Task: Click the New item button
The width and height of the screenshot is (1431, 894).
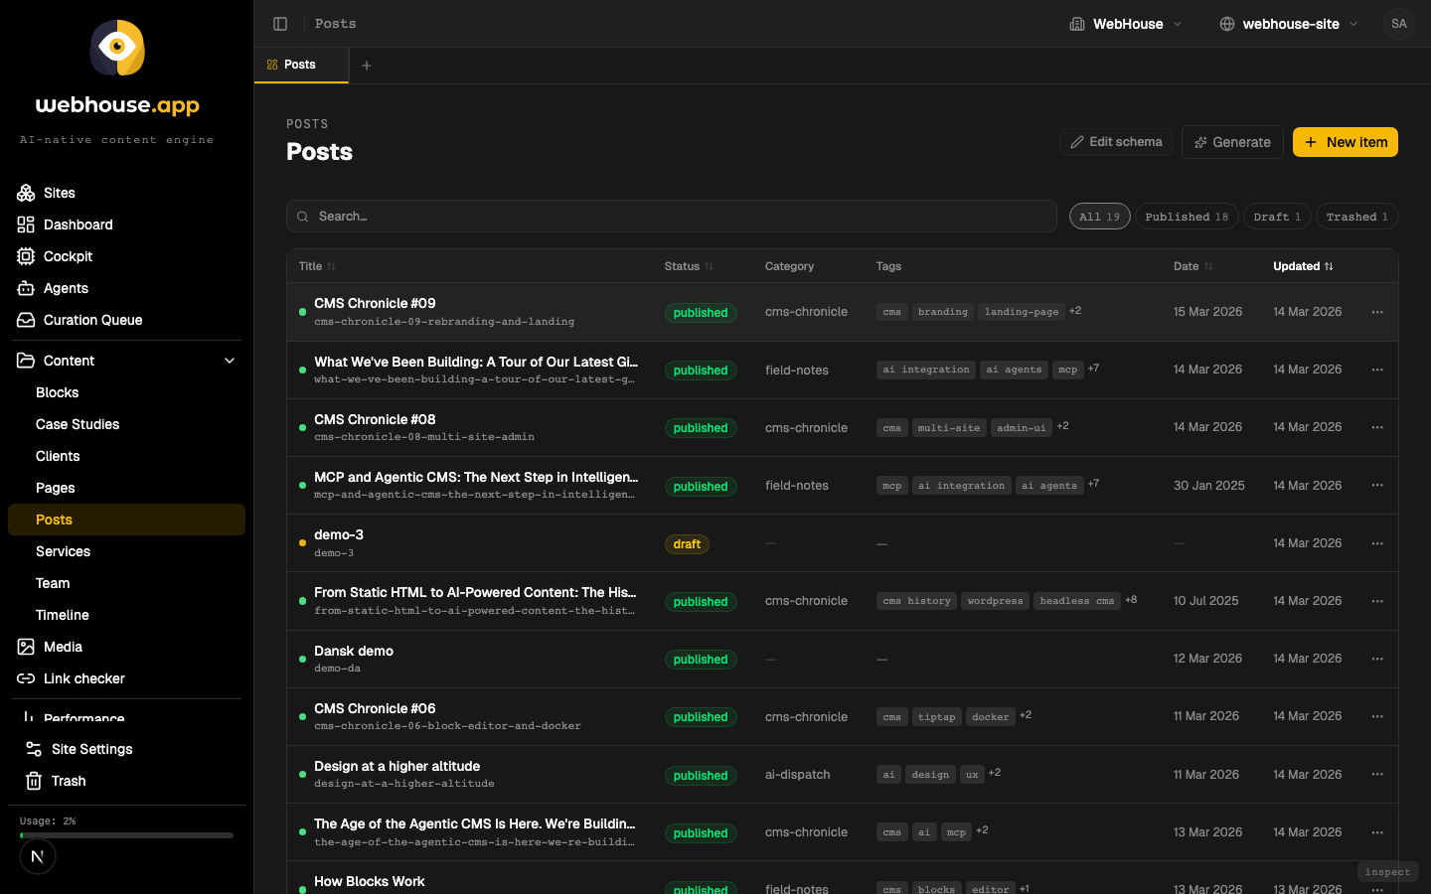Action: click(1346, 142)
